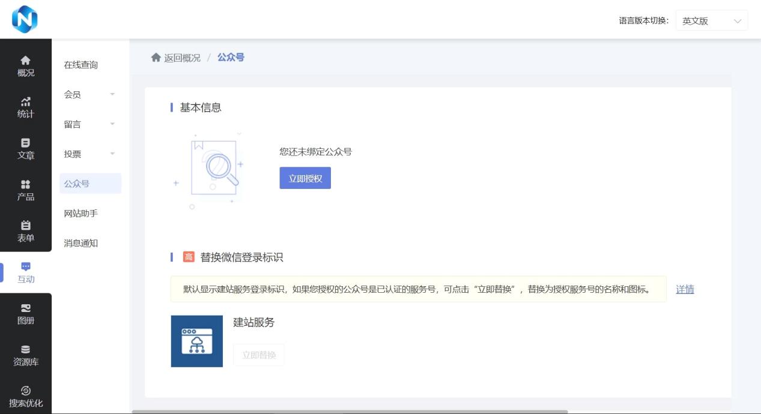Open 网站助手 menu item
The image size is (761, 414).
81,214
